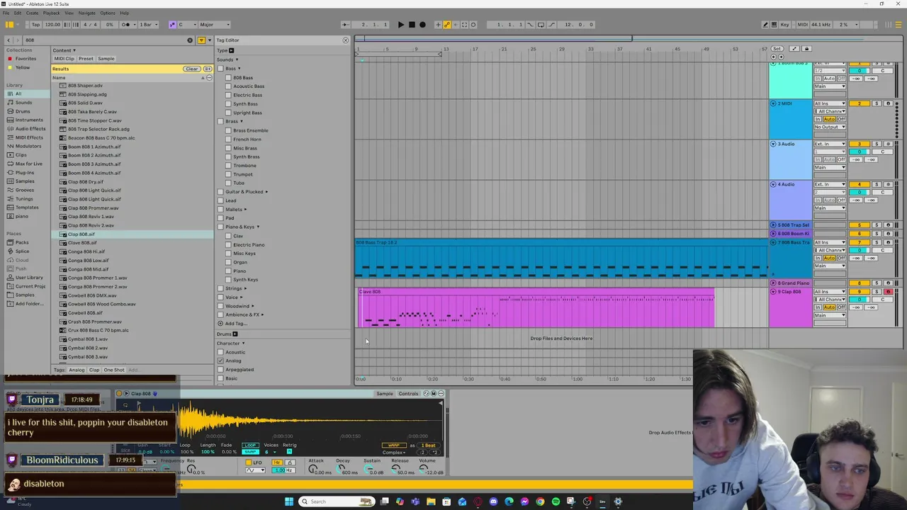This screenshot has width=907, height=510.
Task: Disarm recording on 9 Clap 808 track
Action: click(x=888, y=292)
